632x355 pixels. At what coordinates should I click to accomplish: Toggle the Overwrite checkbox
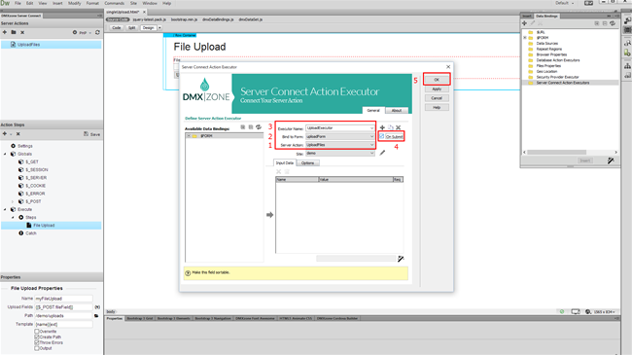tap(37, 332)
